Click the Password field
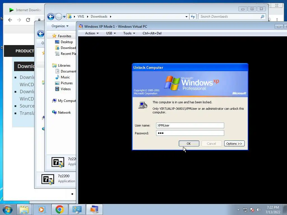The width and height of the screenshot is (287, 215). 190,133
